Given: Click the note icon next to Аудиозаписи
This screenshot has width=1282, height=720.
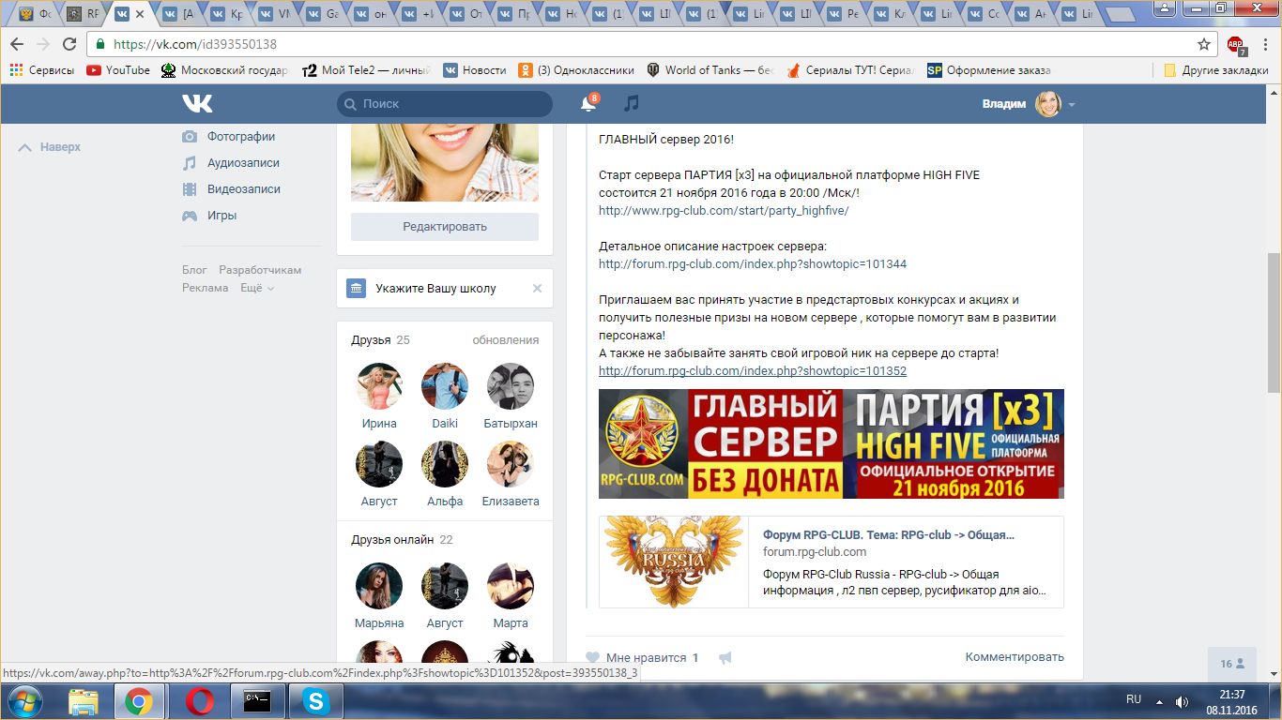Looking at the screenshot, I should click(190, 162).
